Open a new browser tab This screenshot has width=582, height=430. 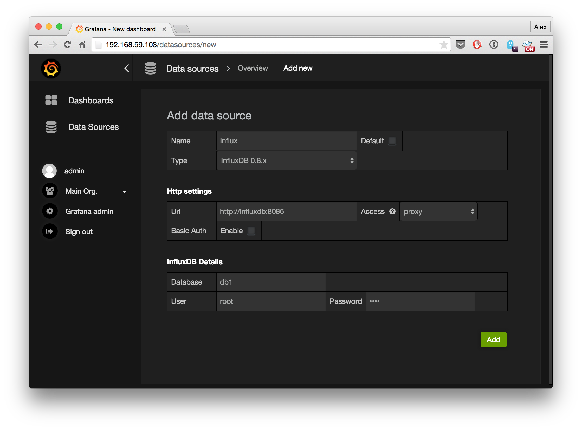(x=182, y=29)
